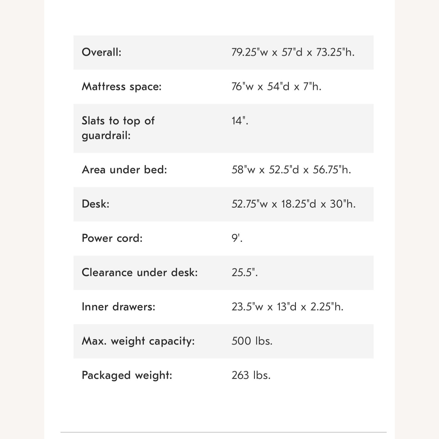
Task: Click the "Max. weight capacity:" label
Action: (x=138, y=341)
